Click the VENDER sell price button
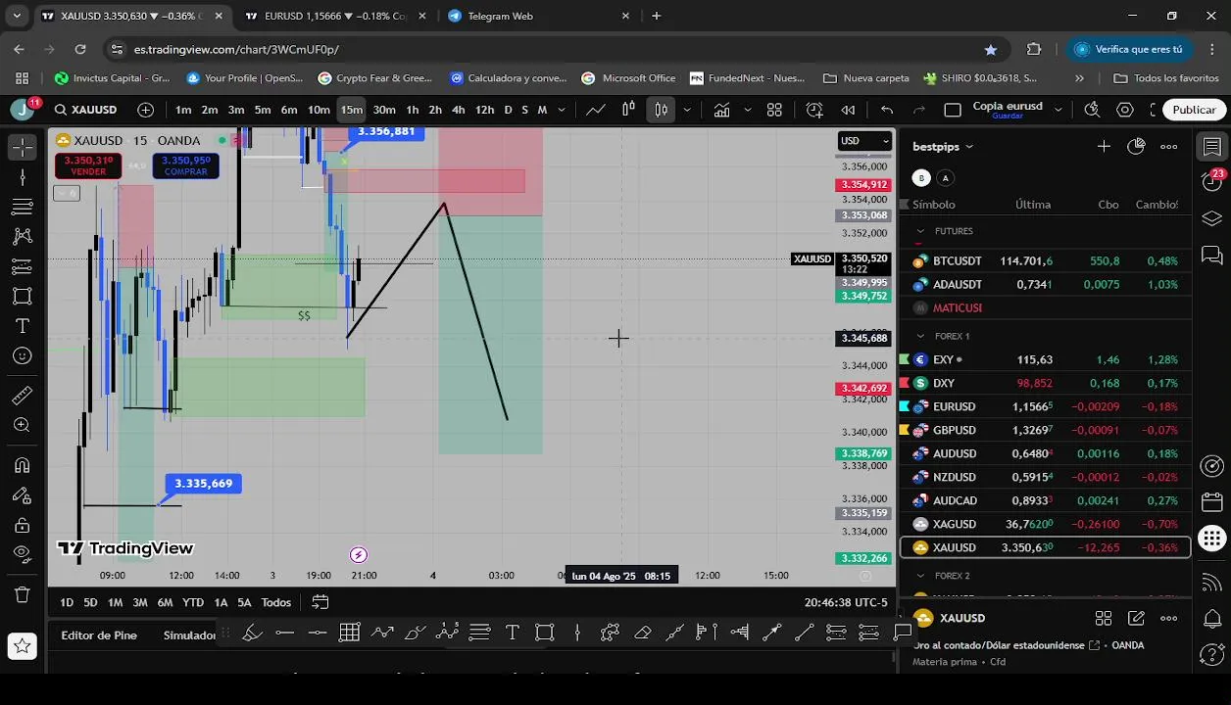The image size is (1231, 705). (x=88, y=165)
